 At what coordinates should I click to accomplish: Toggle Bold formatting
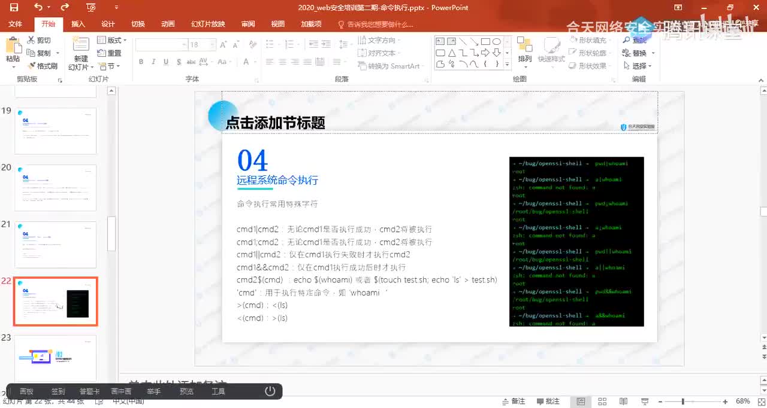(141, 62)
